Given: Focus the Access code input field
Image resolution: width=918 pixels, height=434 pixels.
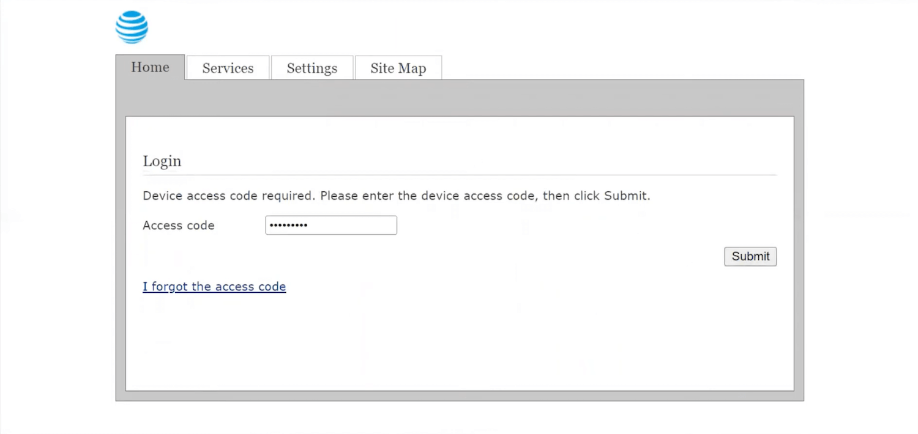Looking at the screenshot, I should [331, 225].
